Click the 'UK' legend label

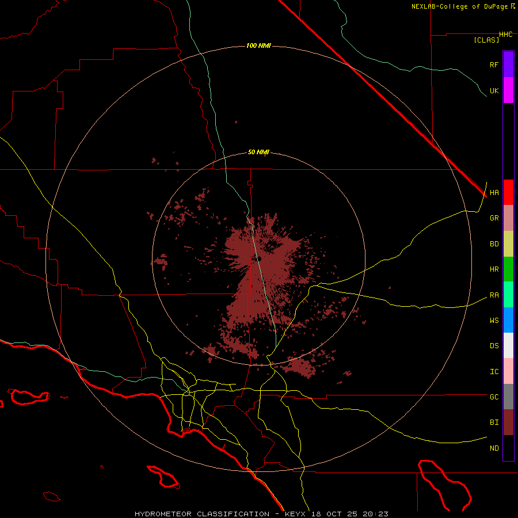[494, 90]
